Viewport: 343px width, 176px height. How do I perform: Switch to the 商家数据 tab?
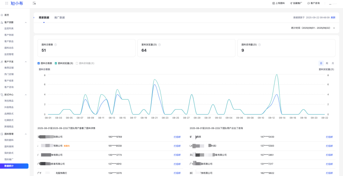44,18
